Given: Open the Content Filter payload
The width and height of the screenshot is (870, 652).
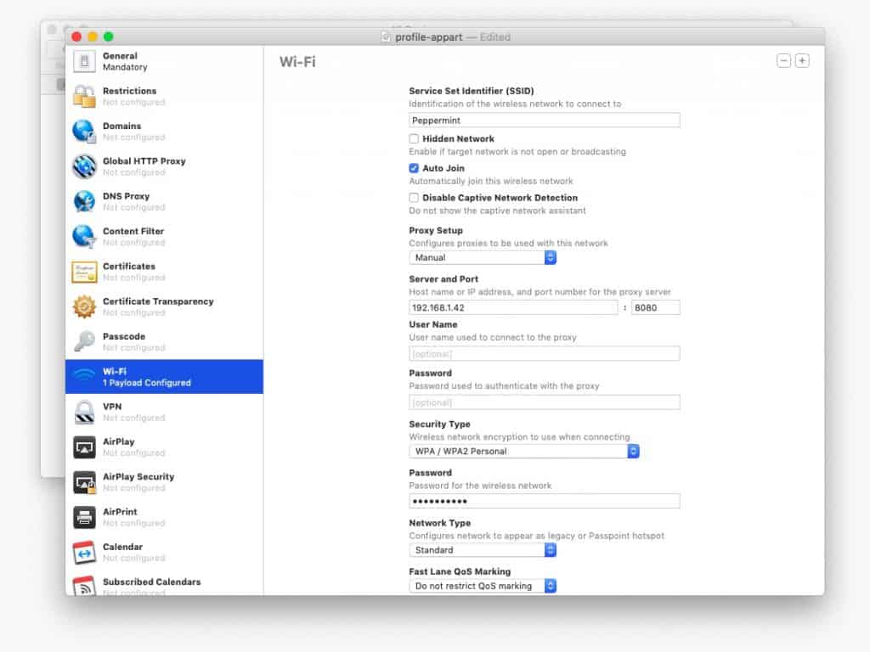Looking at the screenshot, I should [83, 237].
